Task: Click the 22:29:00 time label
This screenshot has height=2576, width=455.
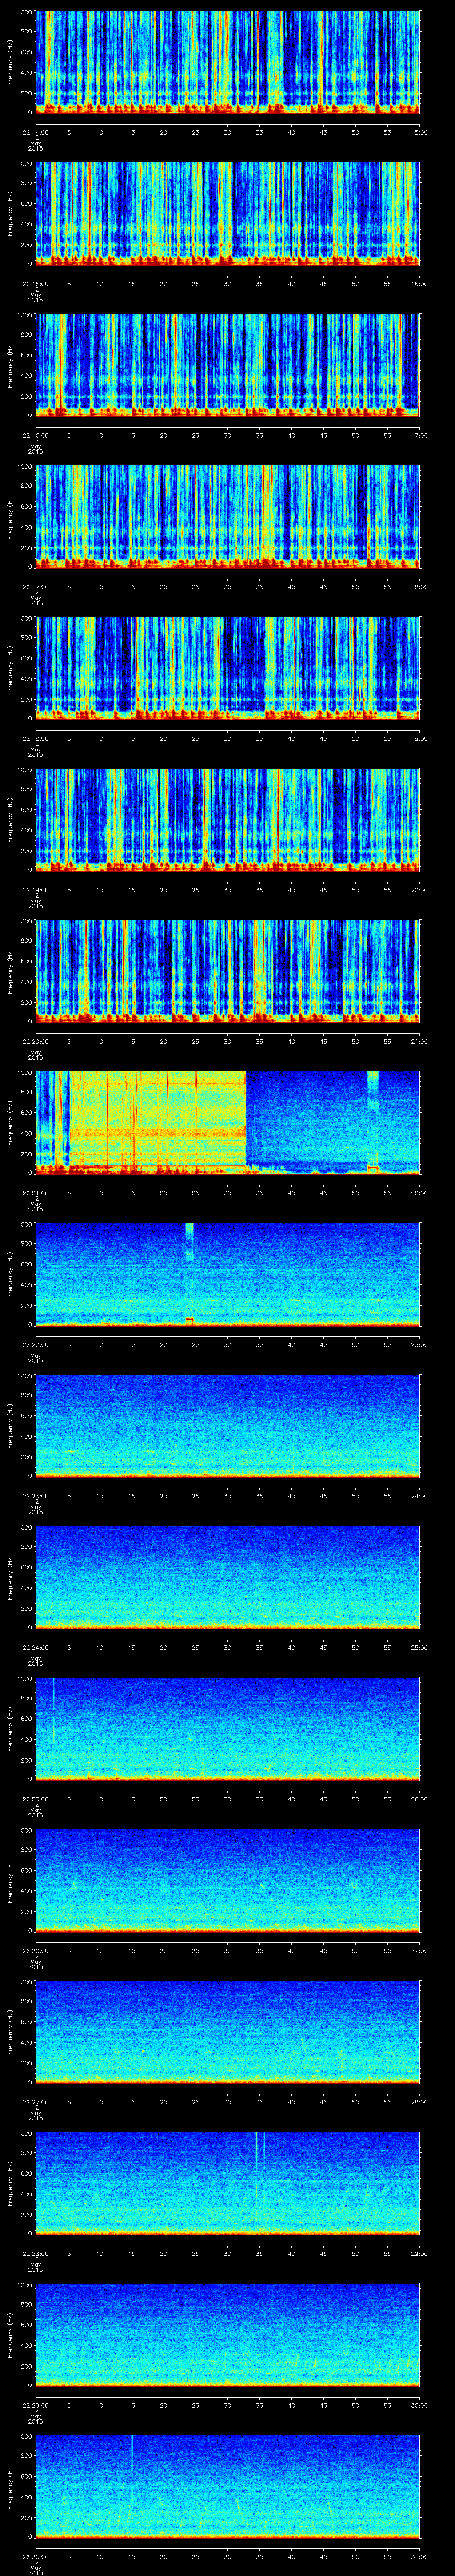Action: [x=35, y=2405]
